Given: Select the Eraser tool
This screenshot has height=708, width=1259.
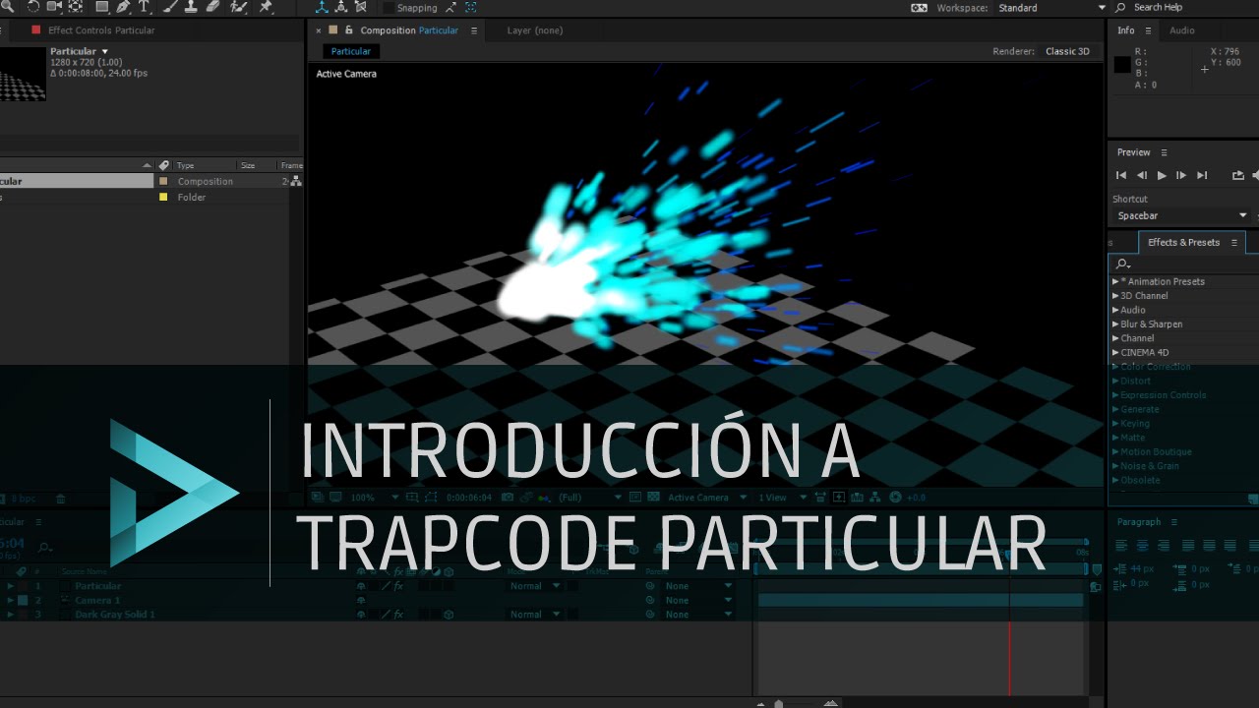Looking at the screenshot, I should coord(212,7).
